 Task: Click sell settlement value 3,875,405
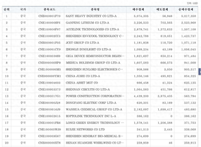pos(165,96)
